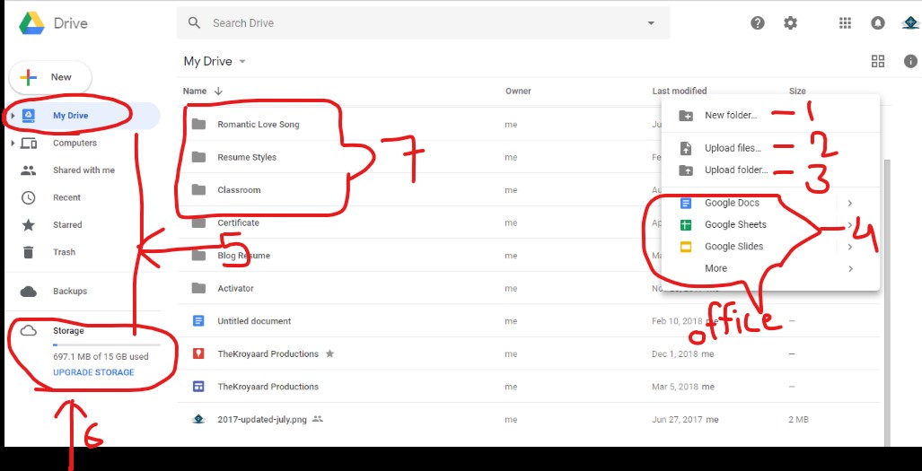Click the Size column header
The height and width of the screenshot is (471, 922).
(x=797, y=91)
